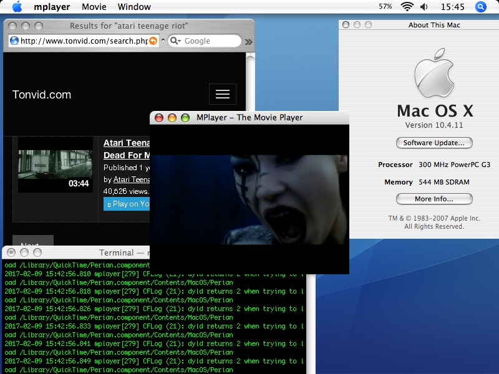
Task: Open the mplayer application menu
Action: coord(52,7)
